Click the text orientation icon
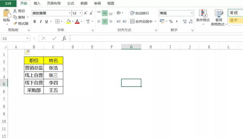Image resolution: width=243 pixels, height=138 pixels. pyautogui.click(x=118, y=13)
